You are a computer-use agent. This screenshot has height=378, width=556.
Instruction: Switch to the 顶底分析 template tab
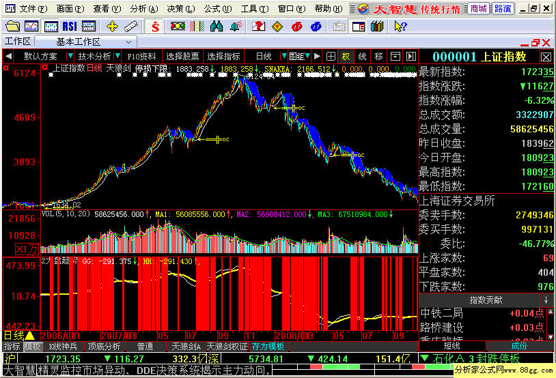click(x=104, y=347)
